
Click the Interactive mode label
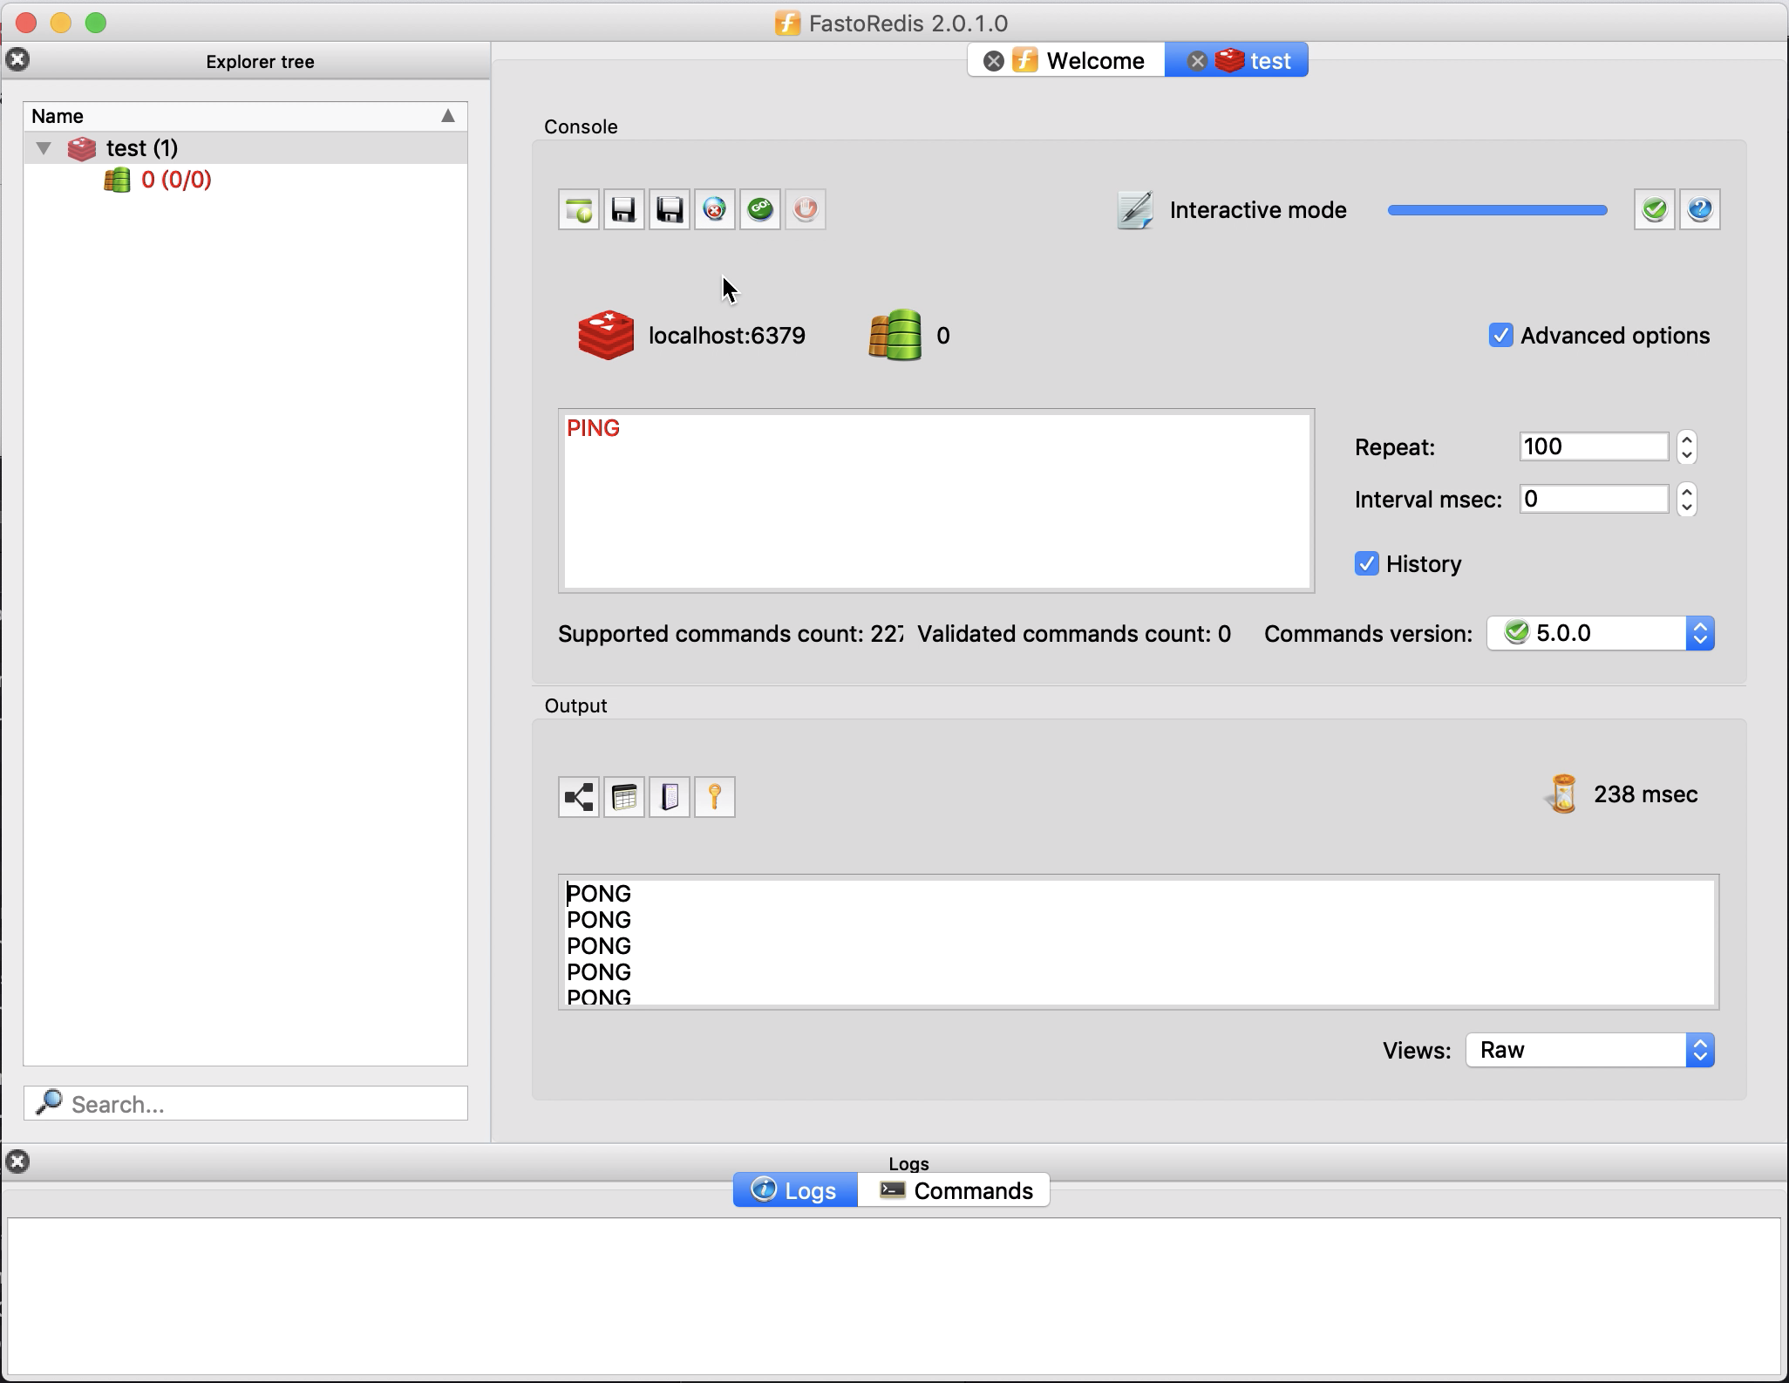click(x=1258, y=210)
